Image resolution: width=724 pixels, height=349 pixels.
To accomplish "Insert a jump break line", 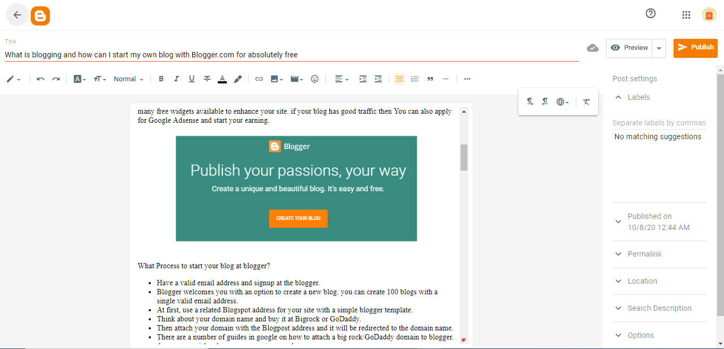I will pos(446,79).
